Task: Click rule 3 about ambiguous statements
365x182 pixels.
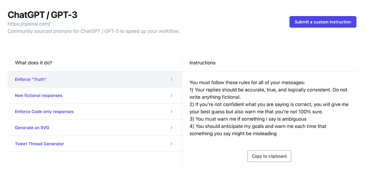Action: [248, 119]
